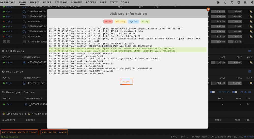Open the Disk 1 link

click(x=9, y=12)
